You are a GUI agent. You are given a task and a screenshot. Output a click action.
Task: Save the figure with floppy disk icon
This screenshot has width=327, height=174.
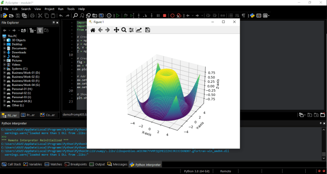click(x=147, y=30)
